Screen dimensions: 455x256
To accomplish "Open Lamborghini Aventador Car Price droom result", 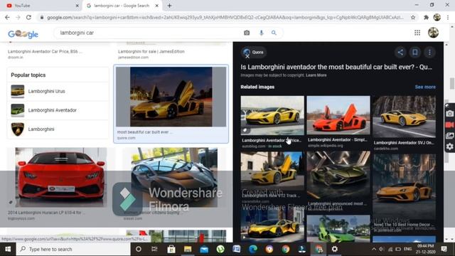I will [45, 52].
